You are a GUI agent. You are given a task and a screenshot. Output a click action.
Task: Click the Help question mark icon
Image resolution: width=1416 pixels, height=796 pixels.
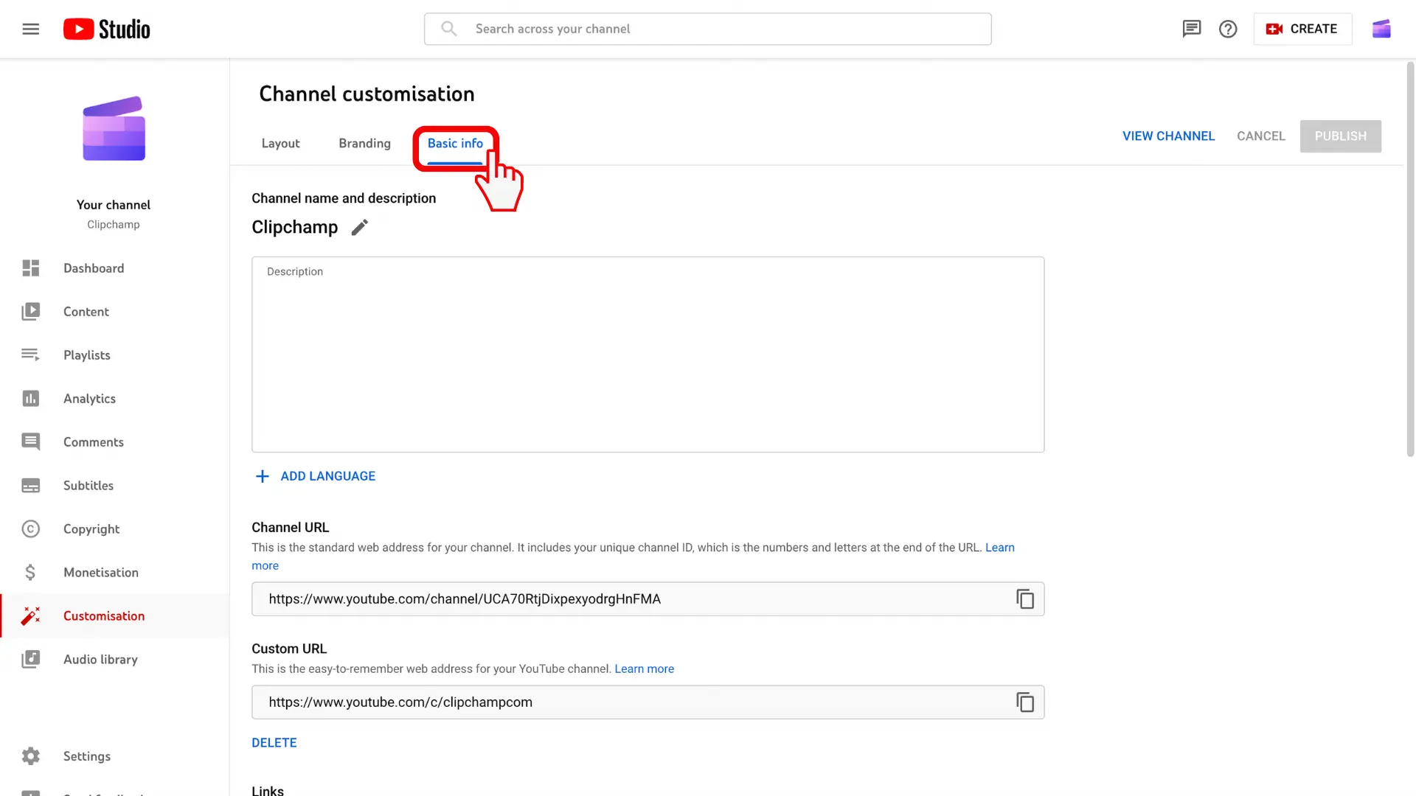(x=1227, y=28)
